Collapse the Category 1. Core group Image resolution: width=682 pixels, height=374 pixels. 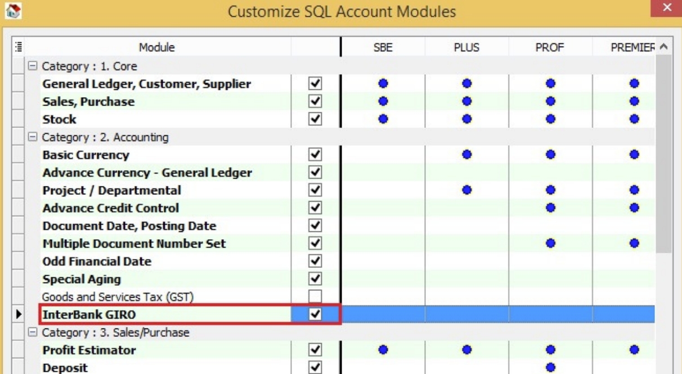pyautogui.click(x=34, y=66)
